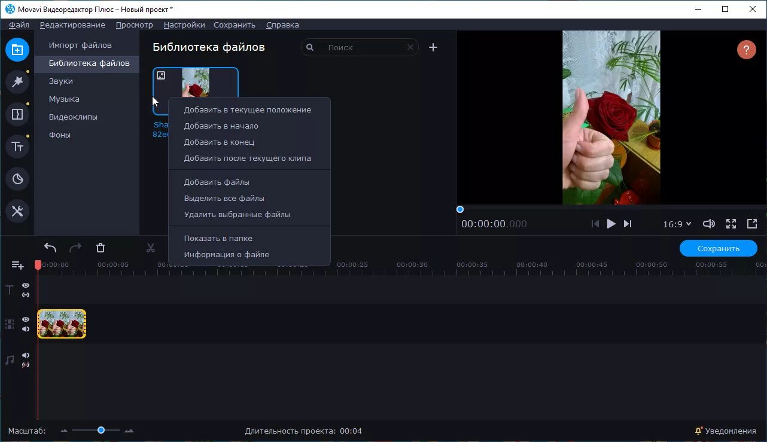Open the file import tab icon
The height and width of the screenshot is (442, 767).
[x=17, y=50]
